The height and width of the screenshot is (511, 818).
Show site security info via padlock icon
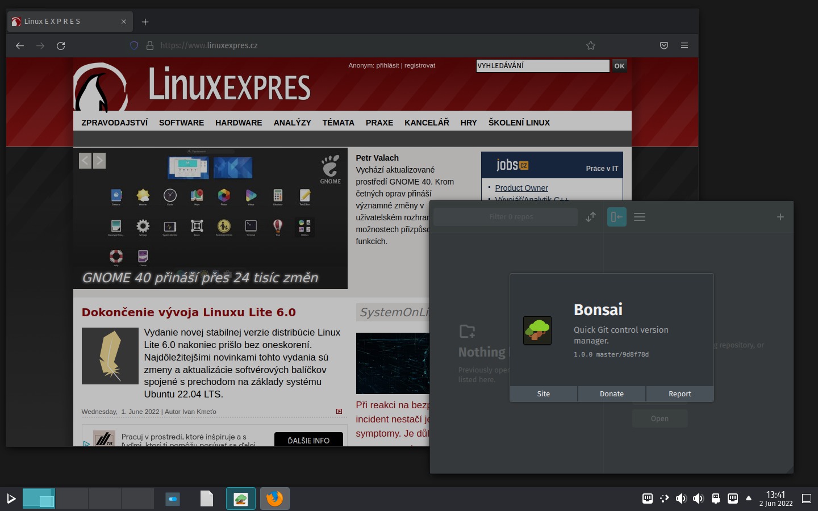pyautogui.click(x=150, y=45)
